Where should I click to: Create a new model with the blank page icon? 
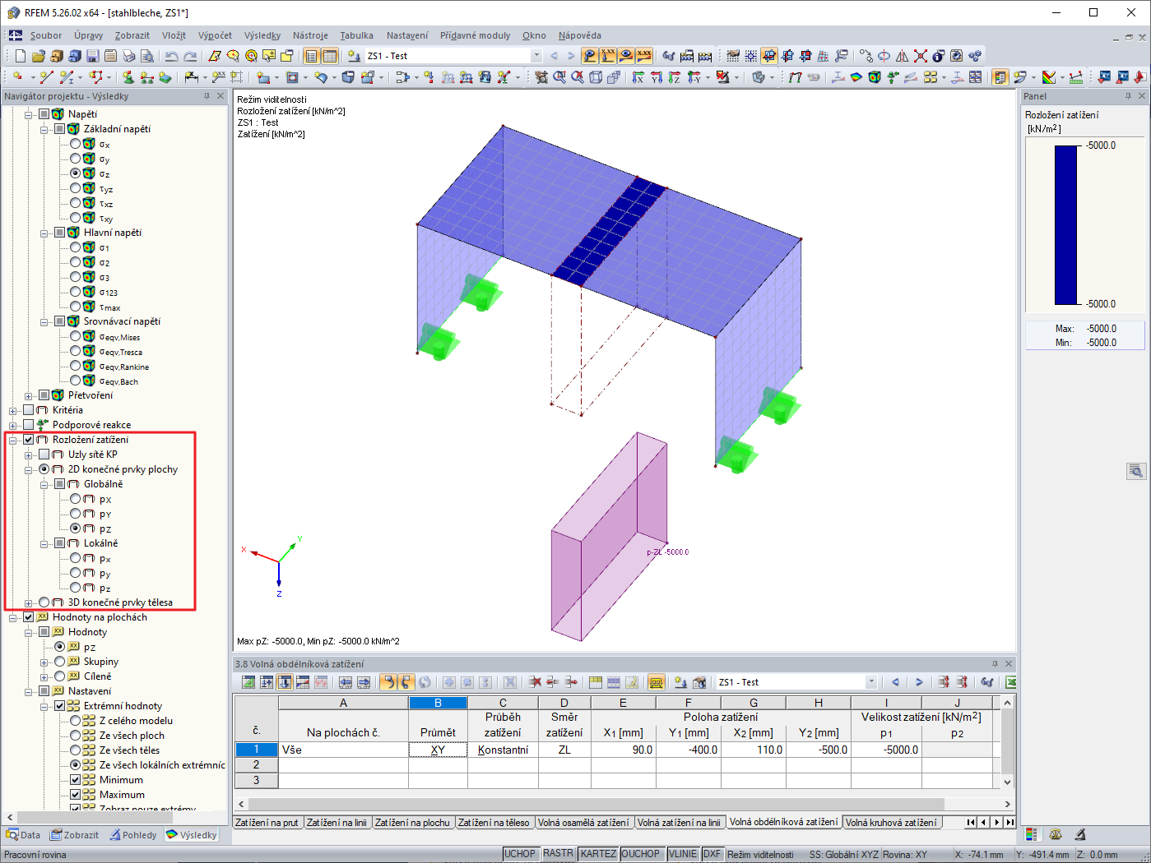[21, 56]
